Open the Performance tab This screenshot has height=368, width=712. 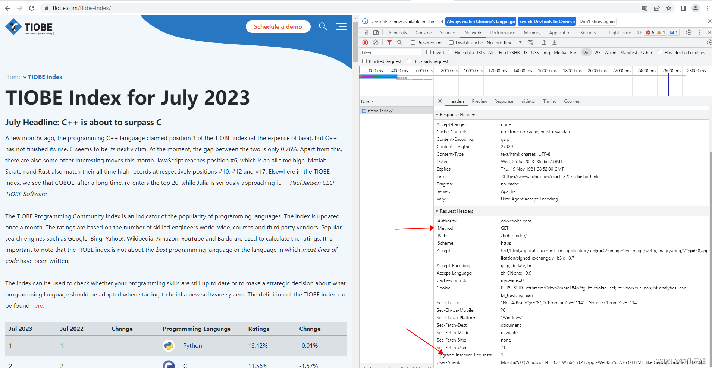[502, 33]
